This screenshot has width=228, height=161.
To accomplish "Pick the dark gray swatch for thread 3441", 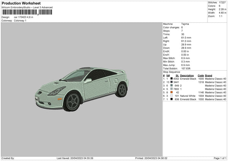I will coord(172,82).
